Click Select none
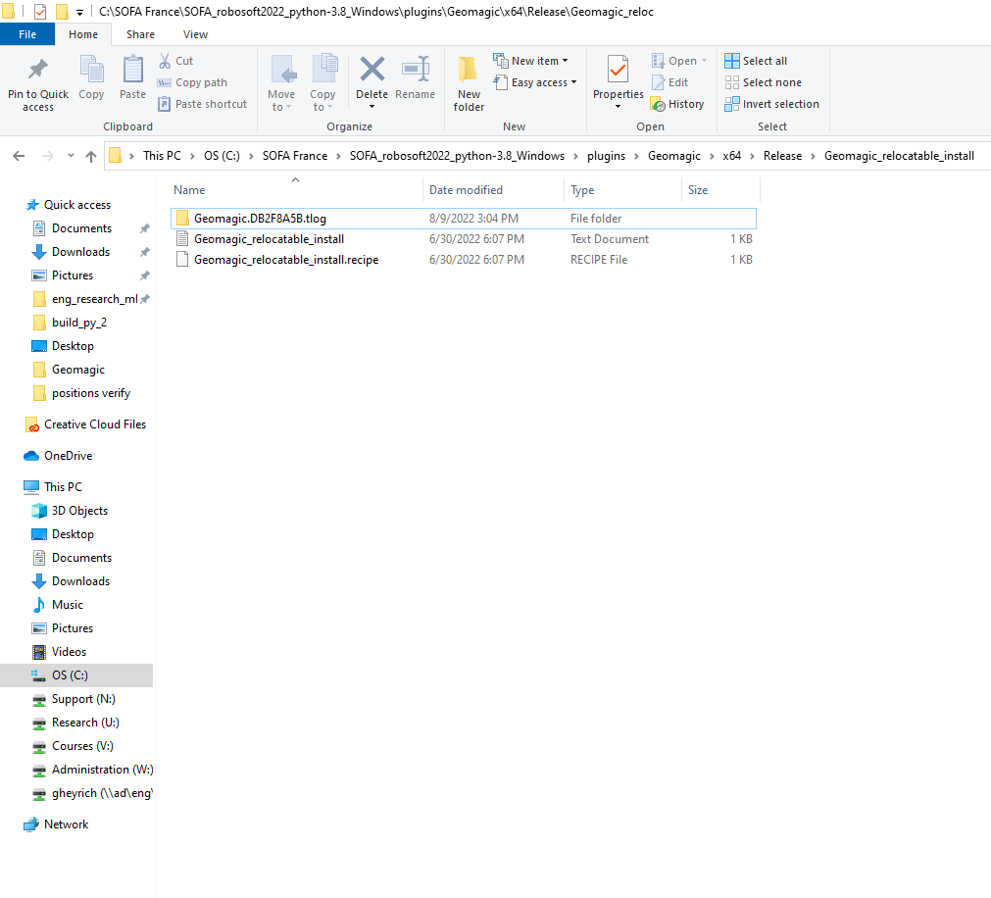Viewport: 991px width, 898px height. tap(764, 82)
